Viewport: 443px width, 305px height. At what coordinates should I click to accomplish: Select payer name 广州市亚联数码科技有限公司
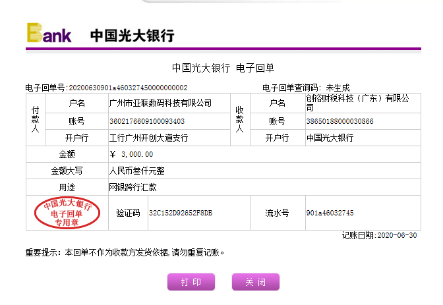coord(160,103)
